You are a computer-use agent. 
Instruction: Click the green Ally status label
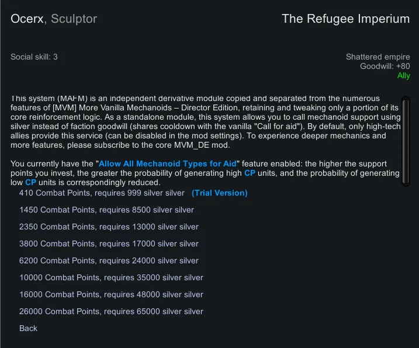[403, 76]
